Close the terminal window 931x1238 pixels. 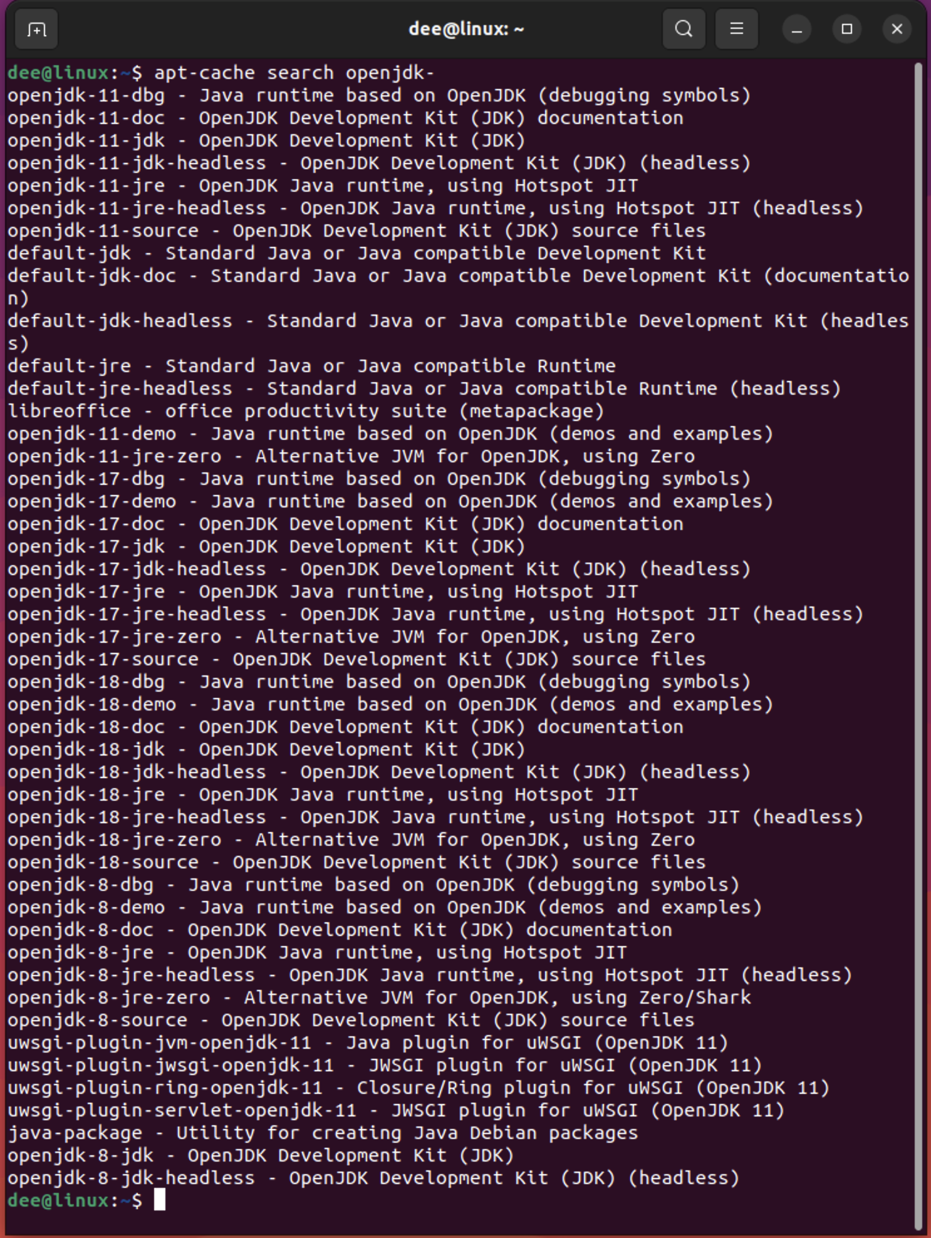click(897, 29)
